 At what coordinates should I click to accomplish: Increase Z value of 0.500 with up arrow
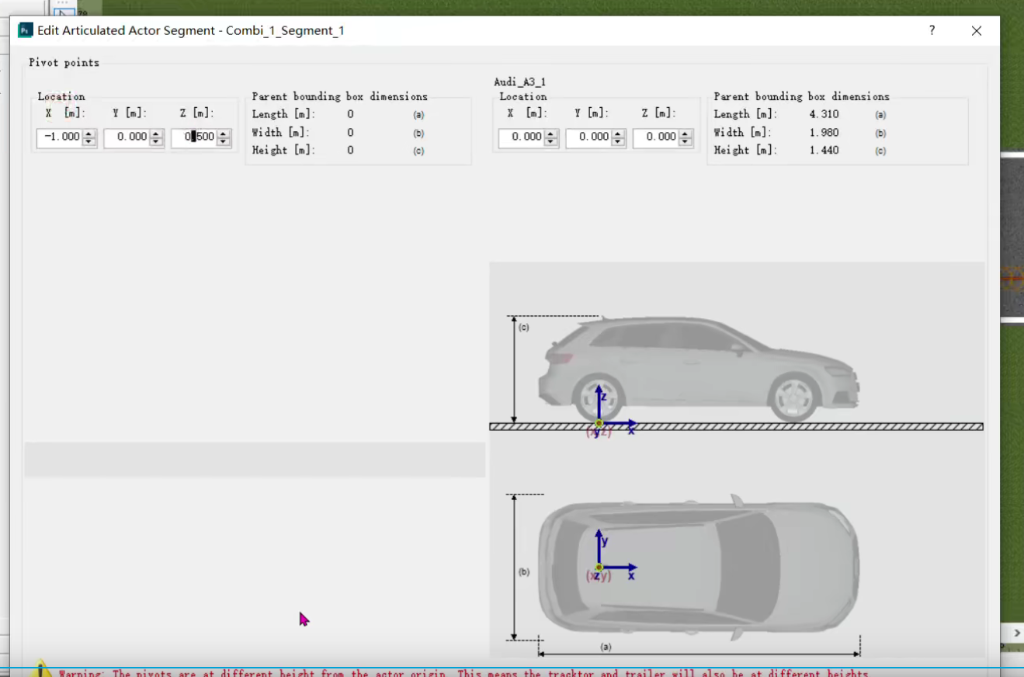click(x=224, y=134)
